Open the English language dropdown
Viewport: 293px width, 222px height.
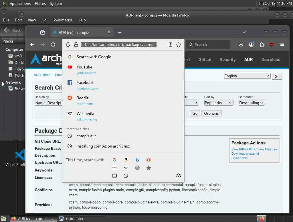(x=247, y=76)
